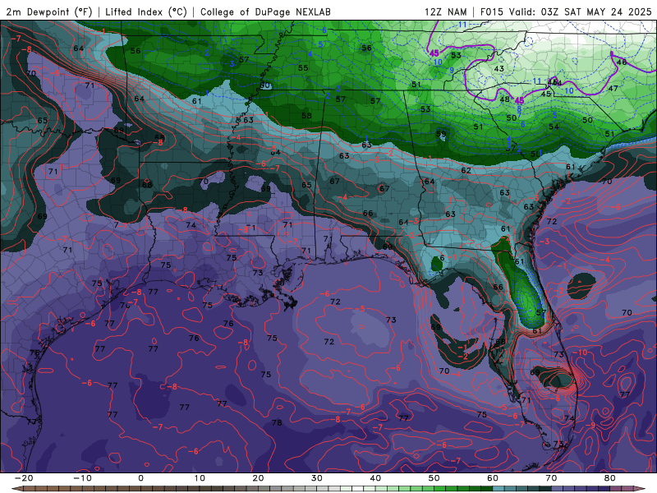Click the '47' dewpoint value on the map

tap(613, 89)
